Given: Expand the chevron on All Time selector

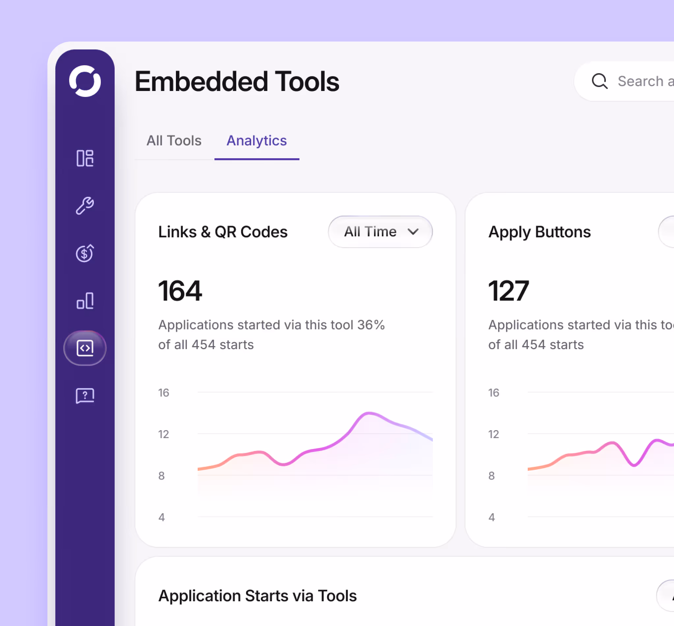Looking at the screenshot, I should [414, 232].
